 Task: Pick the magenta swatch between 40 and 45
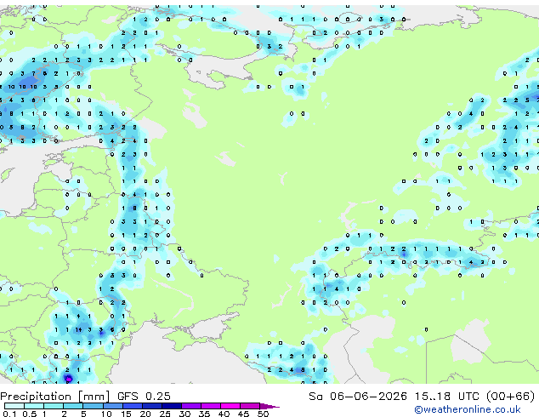pos(230,406)
